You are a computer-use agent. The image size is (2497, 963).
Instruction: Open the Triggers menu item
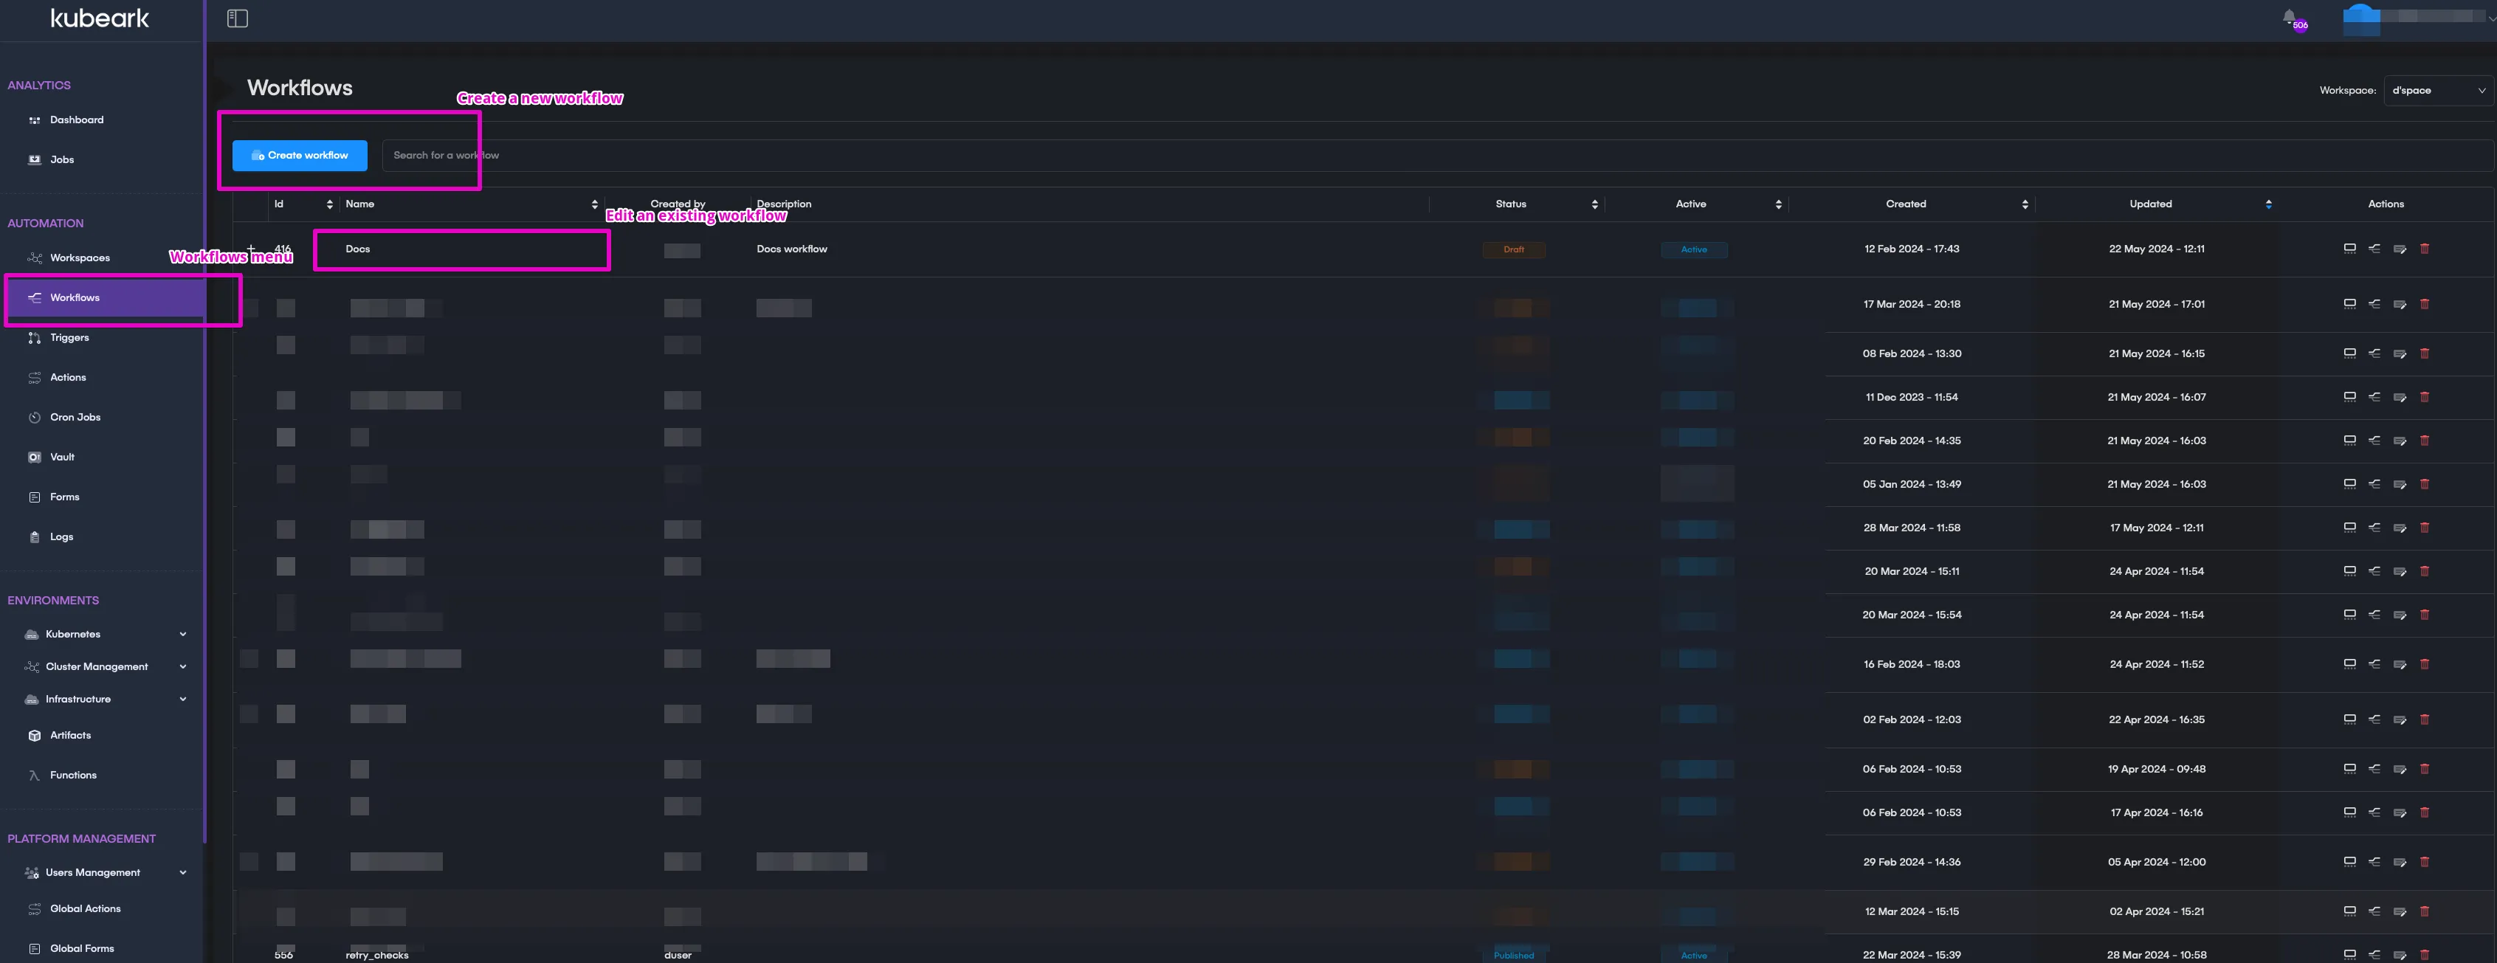69,338
